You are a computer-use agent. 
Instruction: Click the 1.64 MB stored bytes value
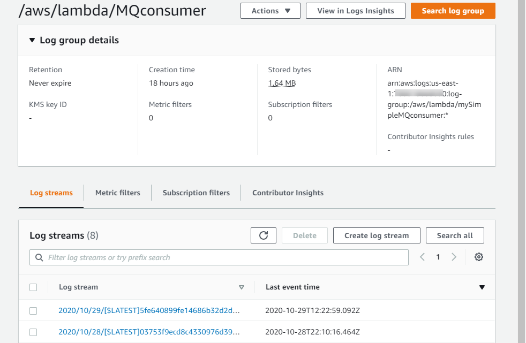282,83
